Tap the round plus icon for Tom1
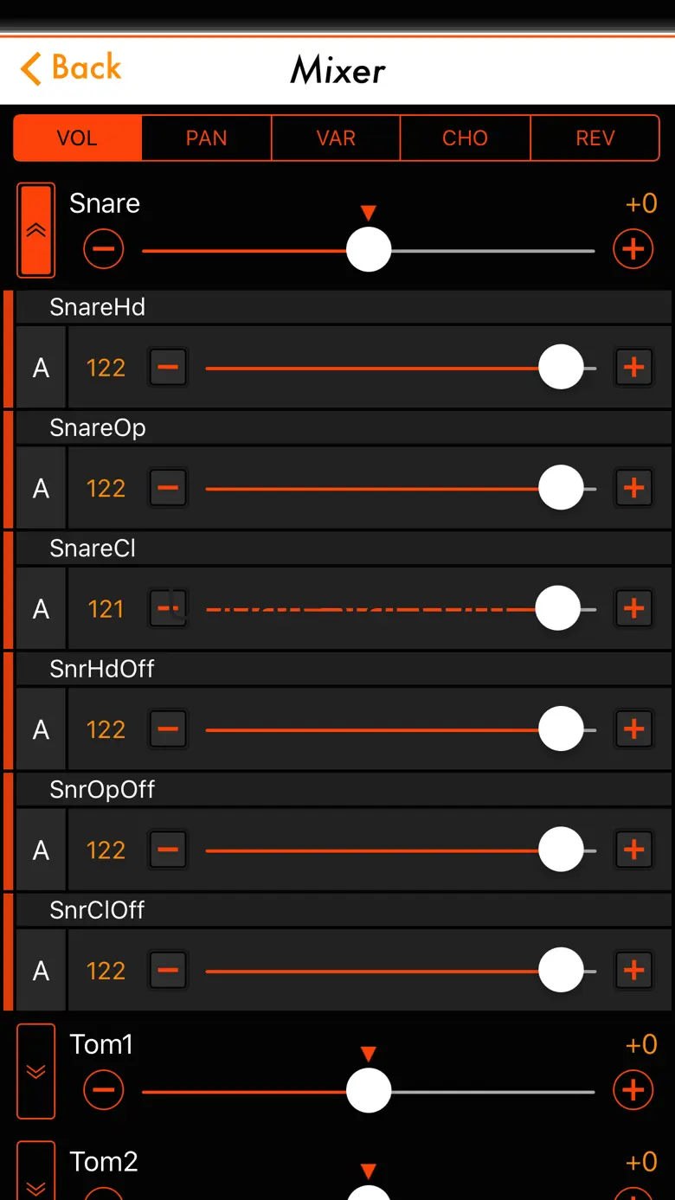Screen dimensions: 675x1200 click(633, 1090)
